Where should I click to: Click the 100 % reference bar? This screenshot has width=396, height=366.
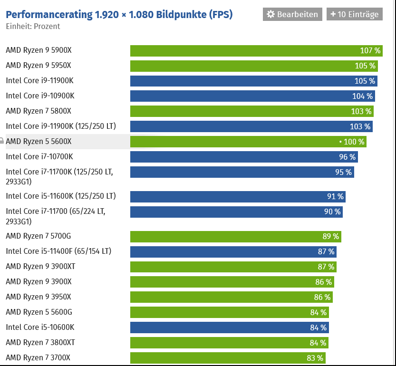pyautogui.click(x=248, y=142)
